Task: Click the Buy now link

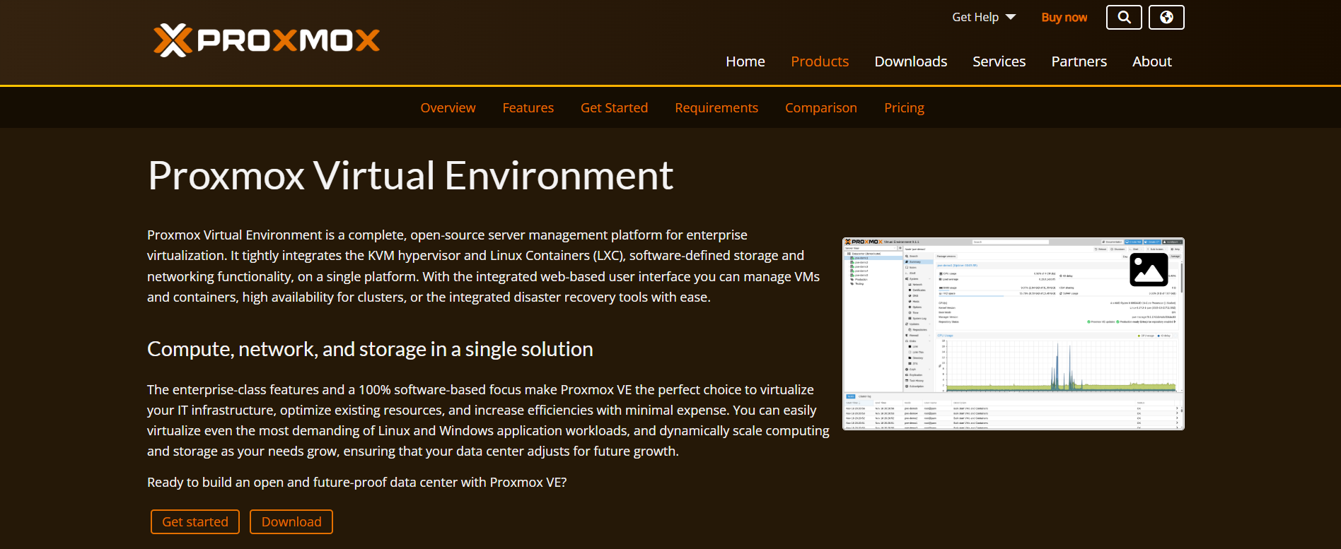Action: click(1064, 17)
